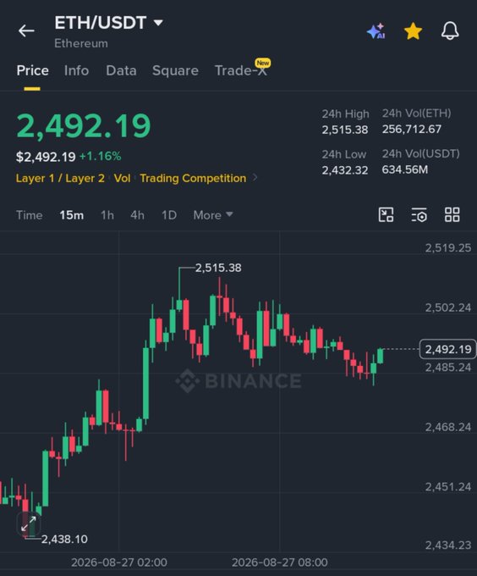
Task: Switch to the Square tab
Action: (x=175, y=70)
